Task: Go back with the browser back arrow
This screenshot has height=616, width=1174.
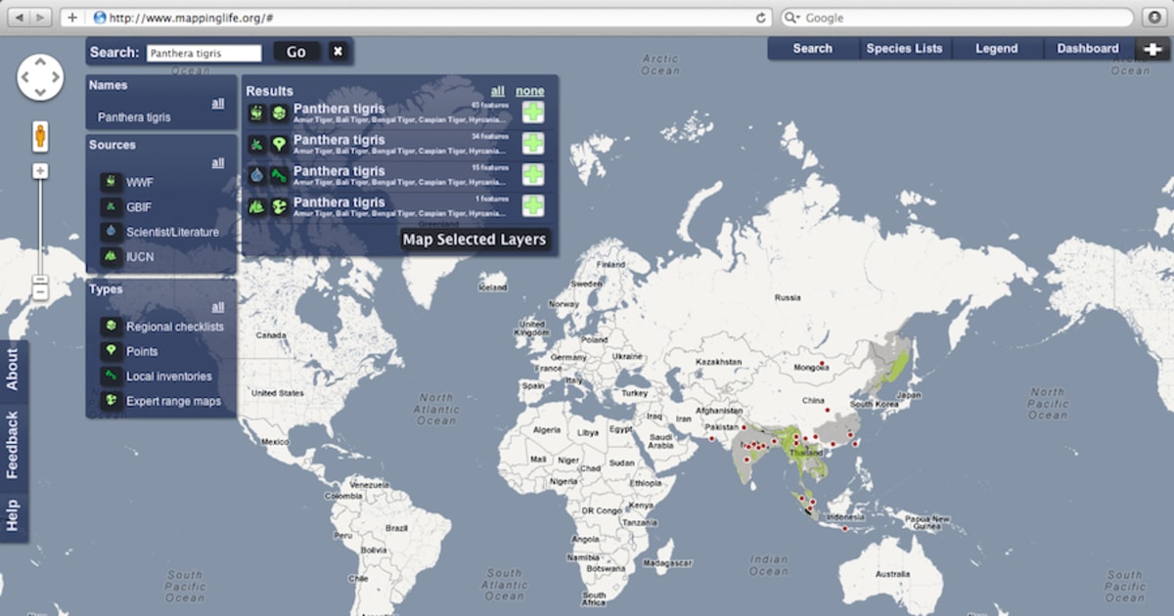Action: pyautogui.click(x=18, y=18)
